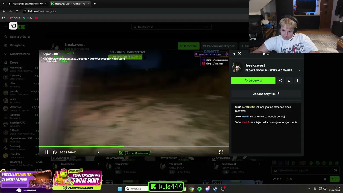This screenshot has height=193, width=343.
Task: Open the system volume tray icon
Action: pos(325,189)
